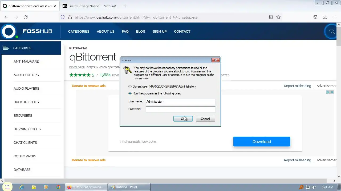
Task: Click the tracking protection shield icon
Action: tap(63, 17)
